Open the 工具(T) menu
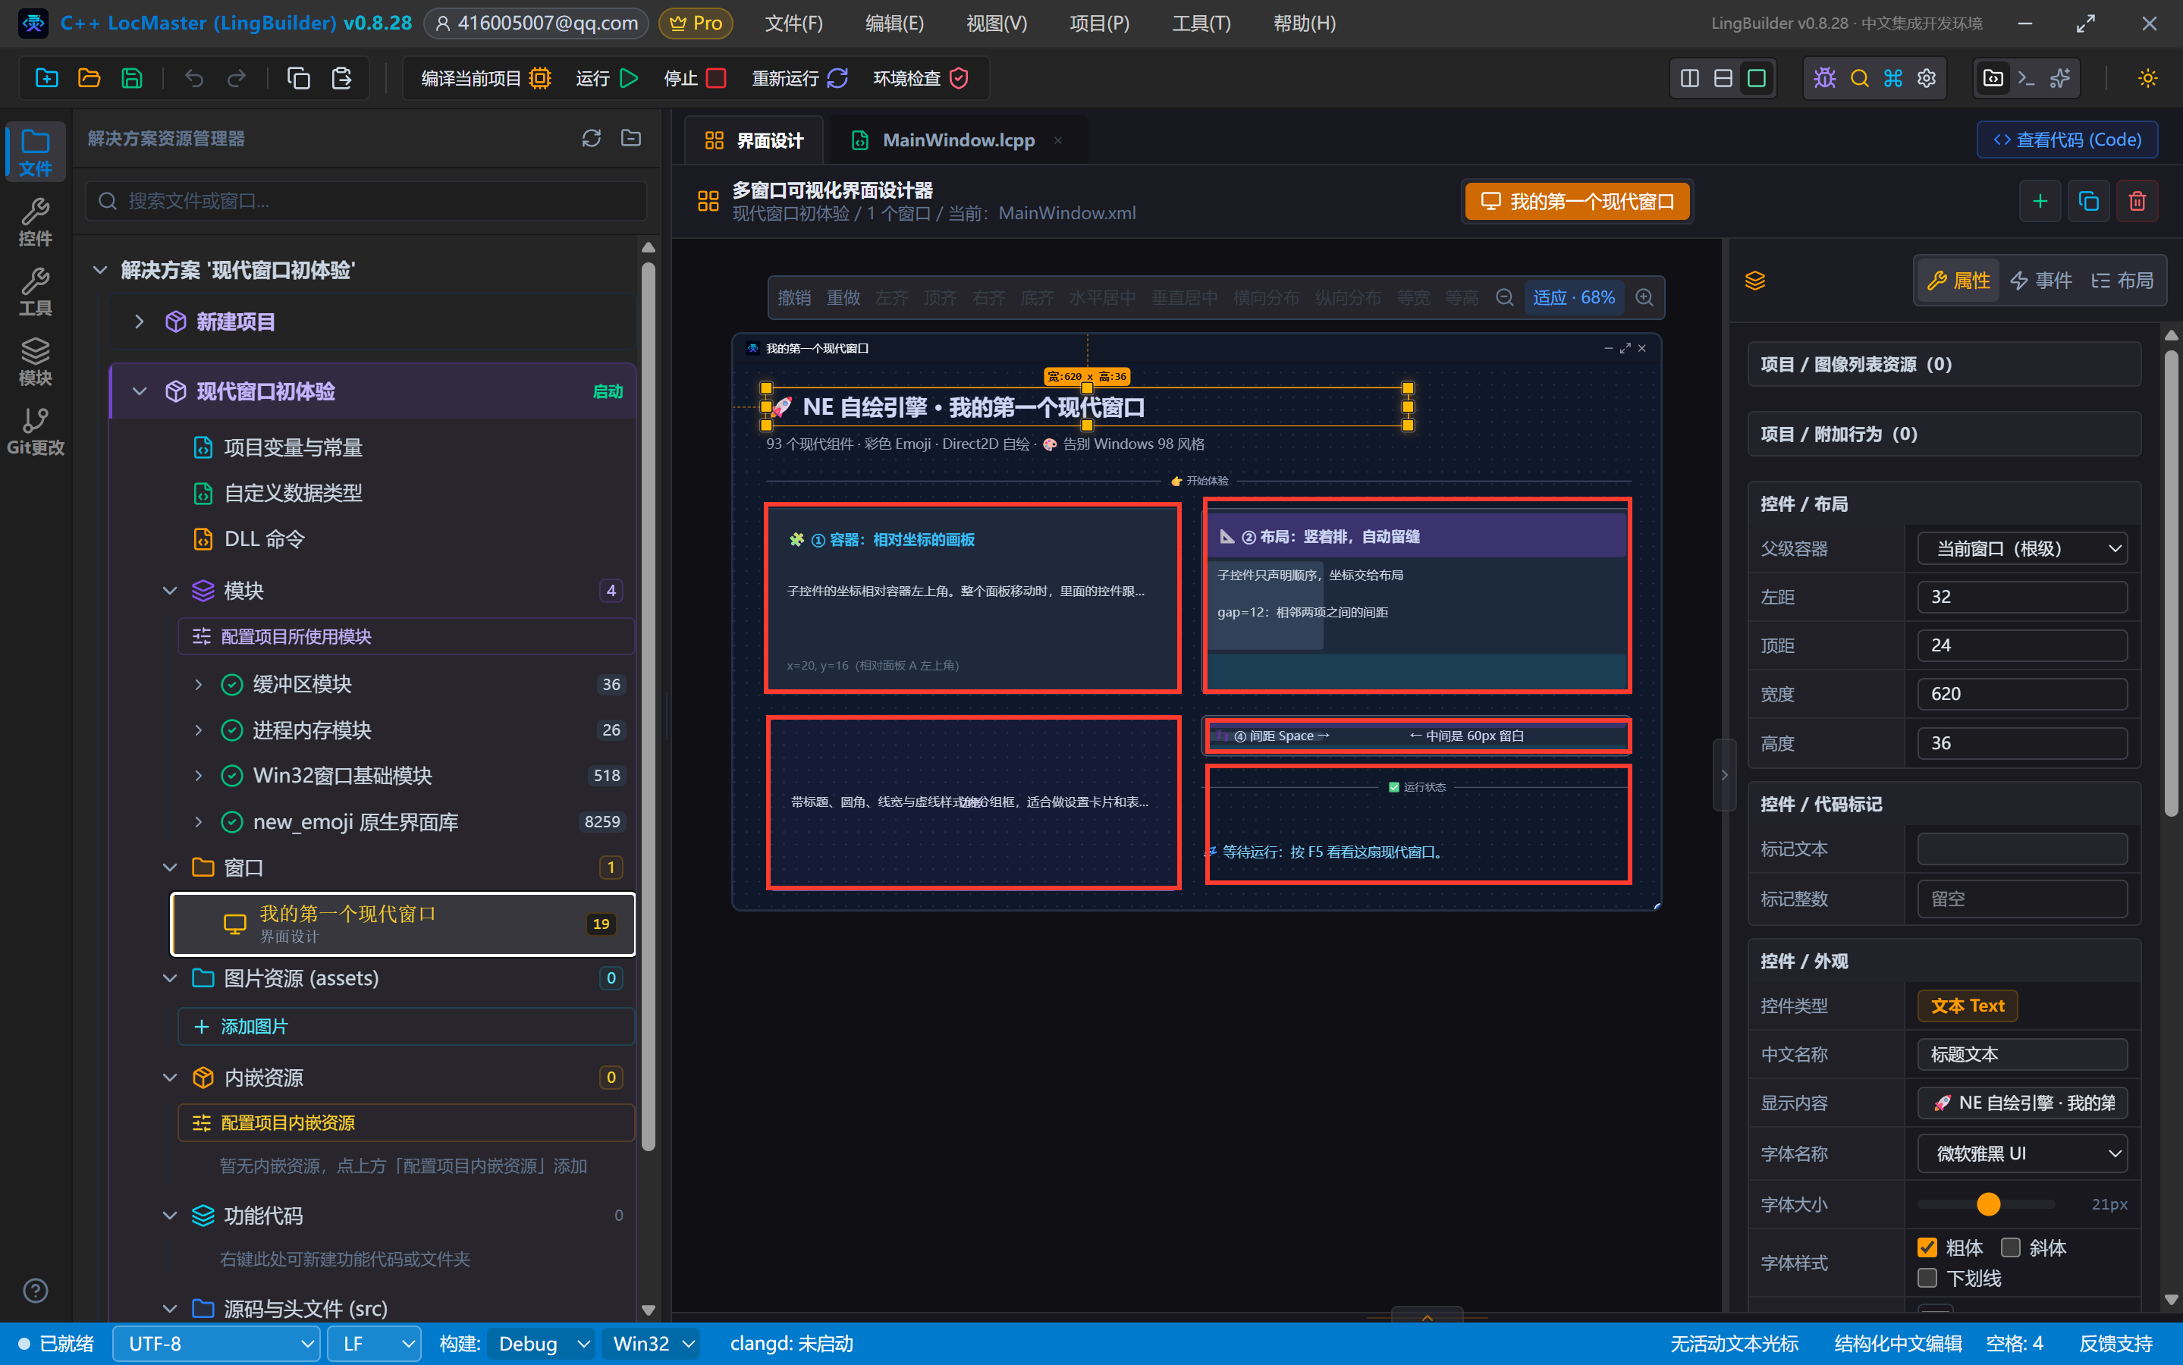Image resolution: width=2183 pixels, height=1365 pixels. coord(1201,23)
